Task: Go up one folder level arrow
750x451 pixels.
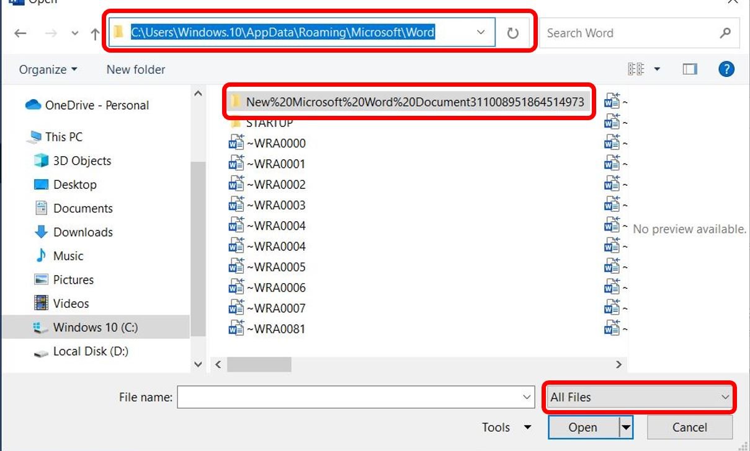Action: click(95, 33)
